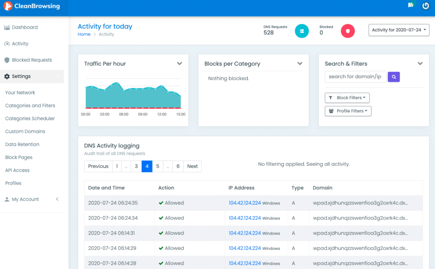Open the notifications flag icon
Image resolution: width=435 pixels, height=269 pixels.
coord(411,5)
